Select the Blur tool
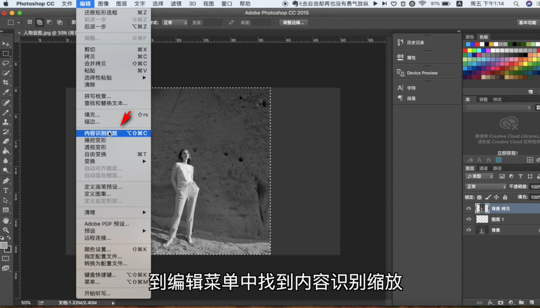Screen dimensions: 540x308 pos(6,160)
